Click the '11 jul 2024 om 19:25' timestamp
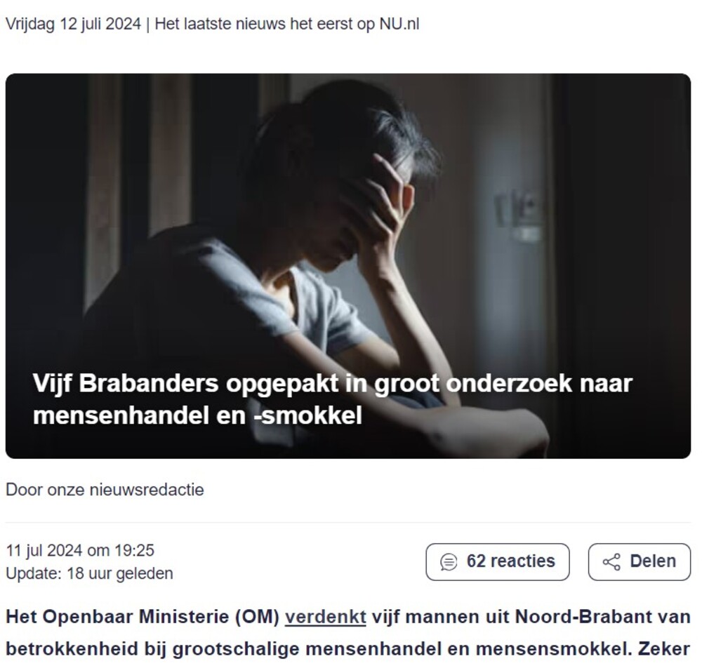702x668 pixels. [x=80, y=550]
